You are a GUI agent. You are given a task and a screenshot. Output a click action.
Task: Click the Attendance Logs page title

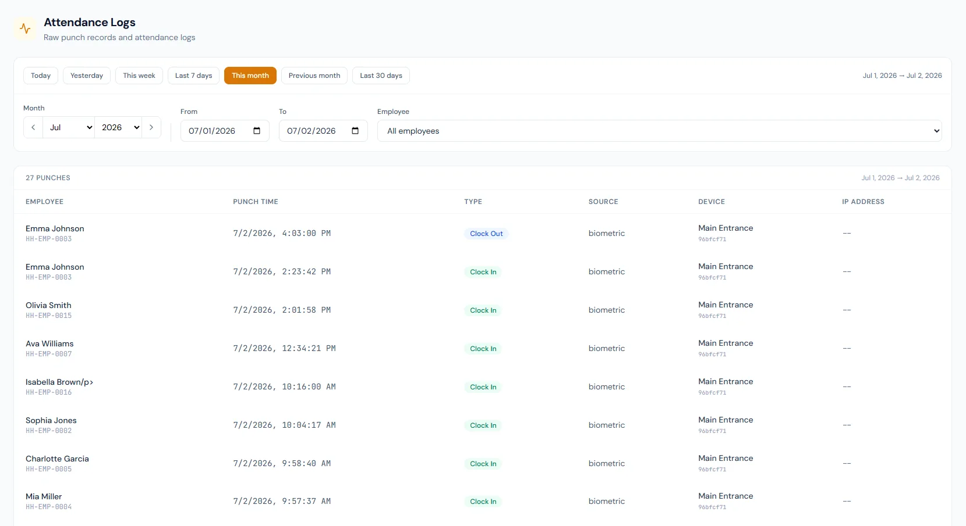click(90, 22)
